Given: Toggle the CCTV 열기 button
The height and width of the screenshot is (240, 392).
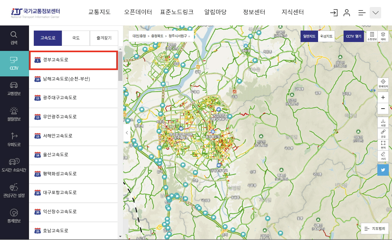Looking at the screenshot, I should [354, 36].
